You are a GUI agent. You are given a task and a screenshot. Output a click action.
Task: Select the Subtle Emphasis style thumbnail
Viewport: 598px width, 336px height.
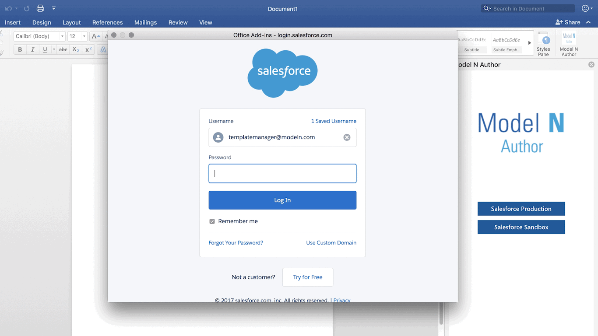[x=507, y=43]
